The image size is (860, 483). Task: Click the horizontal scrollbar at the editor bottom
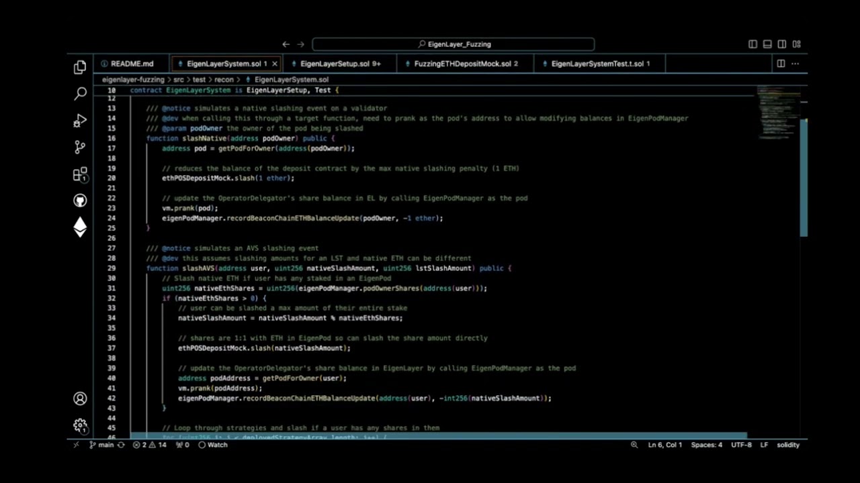[439, 436]
